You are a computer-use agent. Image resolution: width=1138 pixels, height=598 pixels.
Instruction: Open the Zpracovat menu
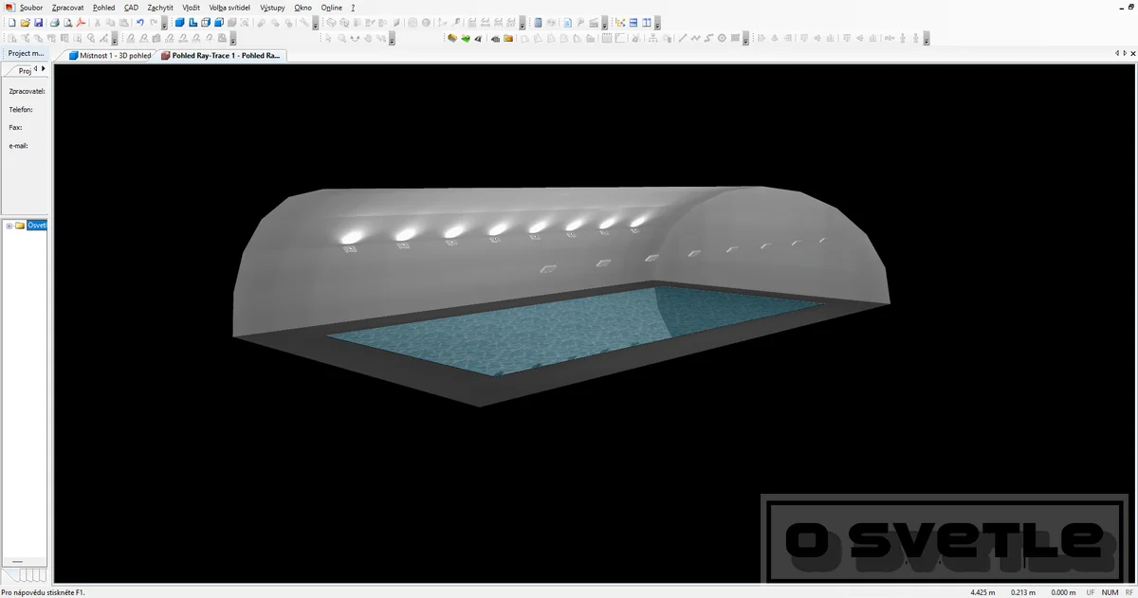68,8
